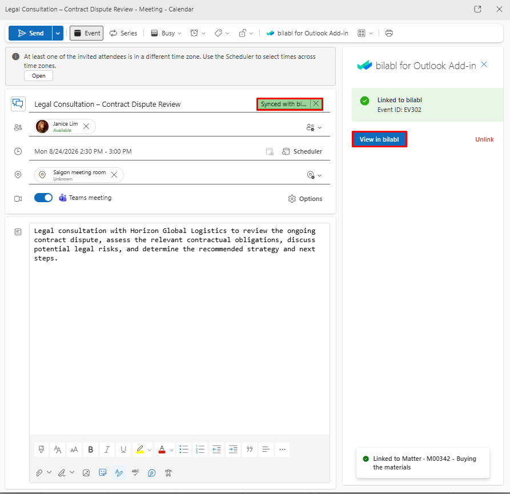This screenshot has width=510, height=494.
Task: Toggle italic formatting
Action: pyautogui.click(x=107, y=449)
